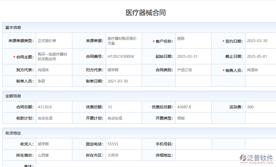
Task: Click the 合同主题 field about 购买一批医疗器材
Action: coord(54,56)
